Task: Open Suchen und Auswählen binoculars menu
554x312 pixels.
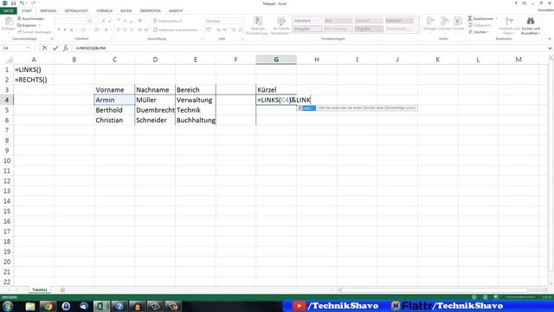Action: pyautogui.click(x=531, y=25)
